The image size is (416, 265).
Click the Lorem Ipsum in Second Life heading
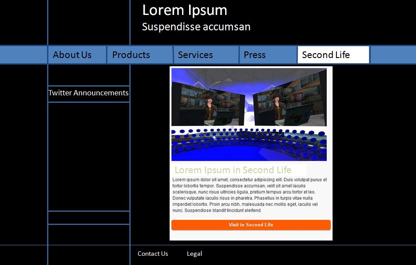click(233, 170)
